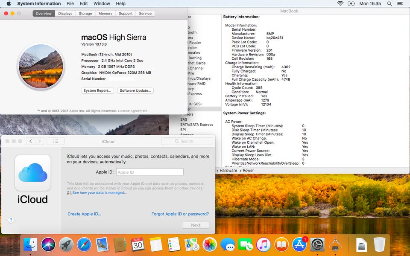This screenshot has height=256, width=410.
Task: Open Help menu
Action: click(x=120, y=3)
